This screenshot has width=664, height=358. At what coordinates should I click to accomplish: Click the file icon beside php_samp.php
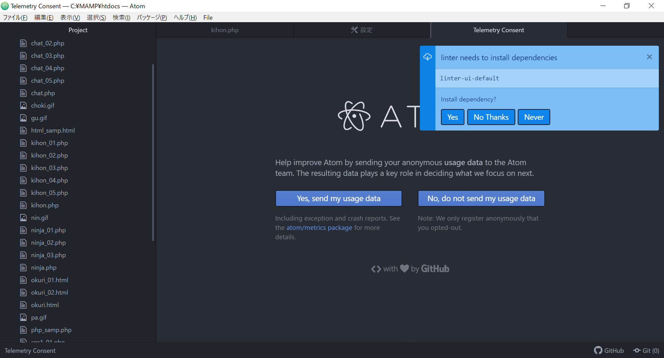23,330
